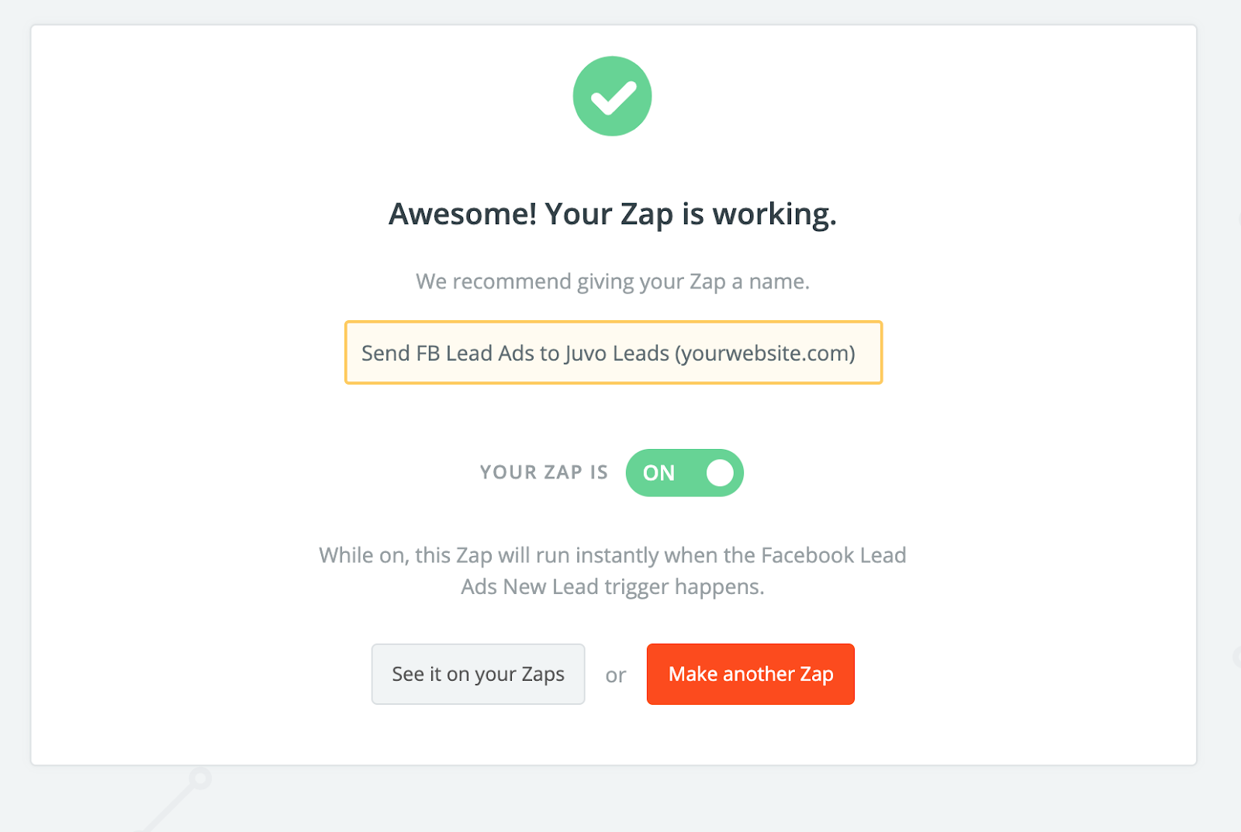
Task: Click the Make another Zap button
Action: (751, 674)
